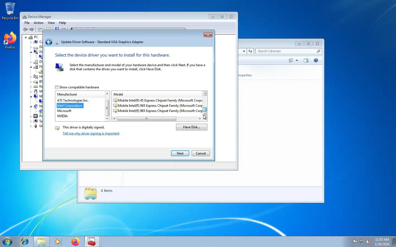This screenshot has width=396, height=247.
Task: Open the Libraries address bar dropdown arrow
Action: (244, 51)
